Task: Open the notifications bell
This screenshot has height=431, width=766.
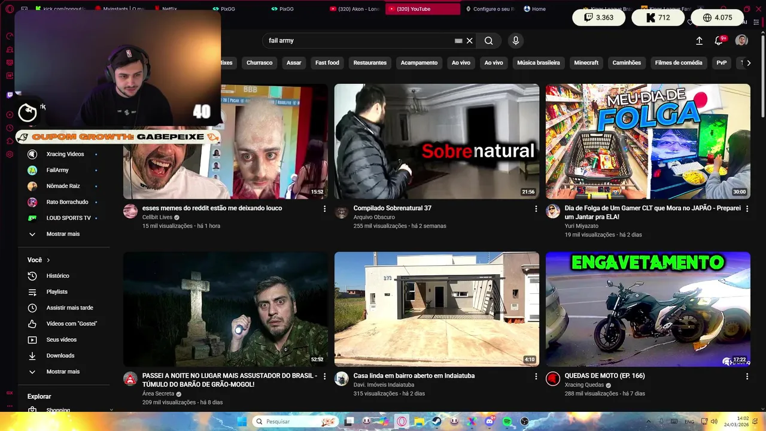Action: (719, 41)
